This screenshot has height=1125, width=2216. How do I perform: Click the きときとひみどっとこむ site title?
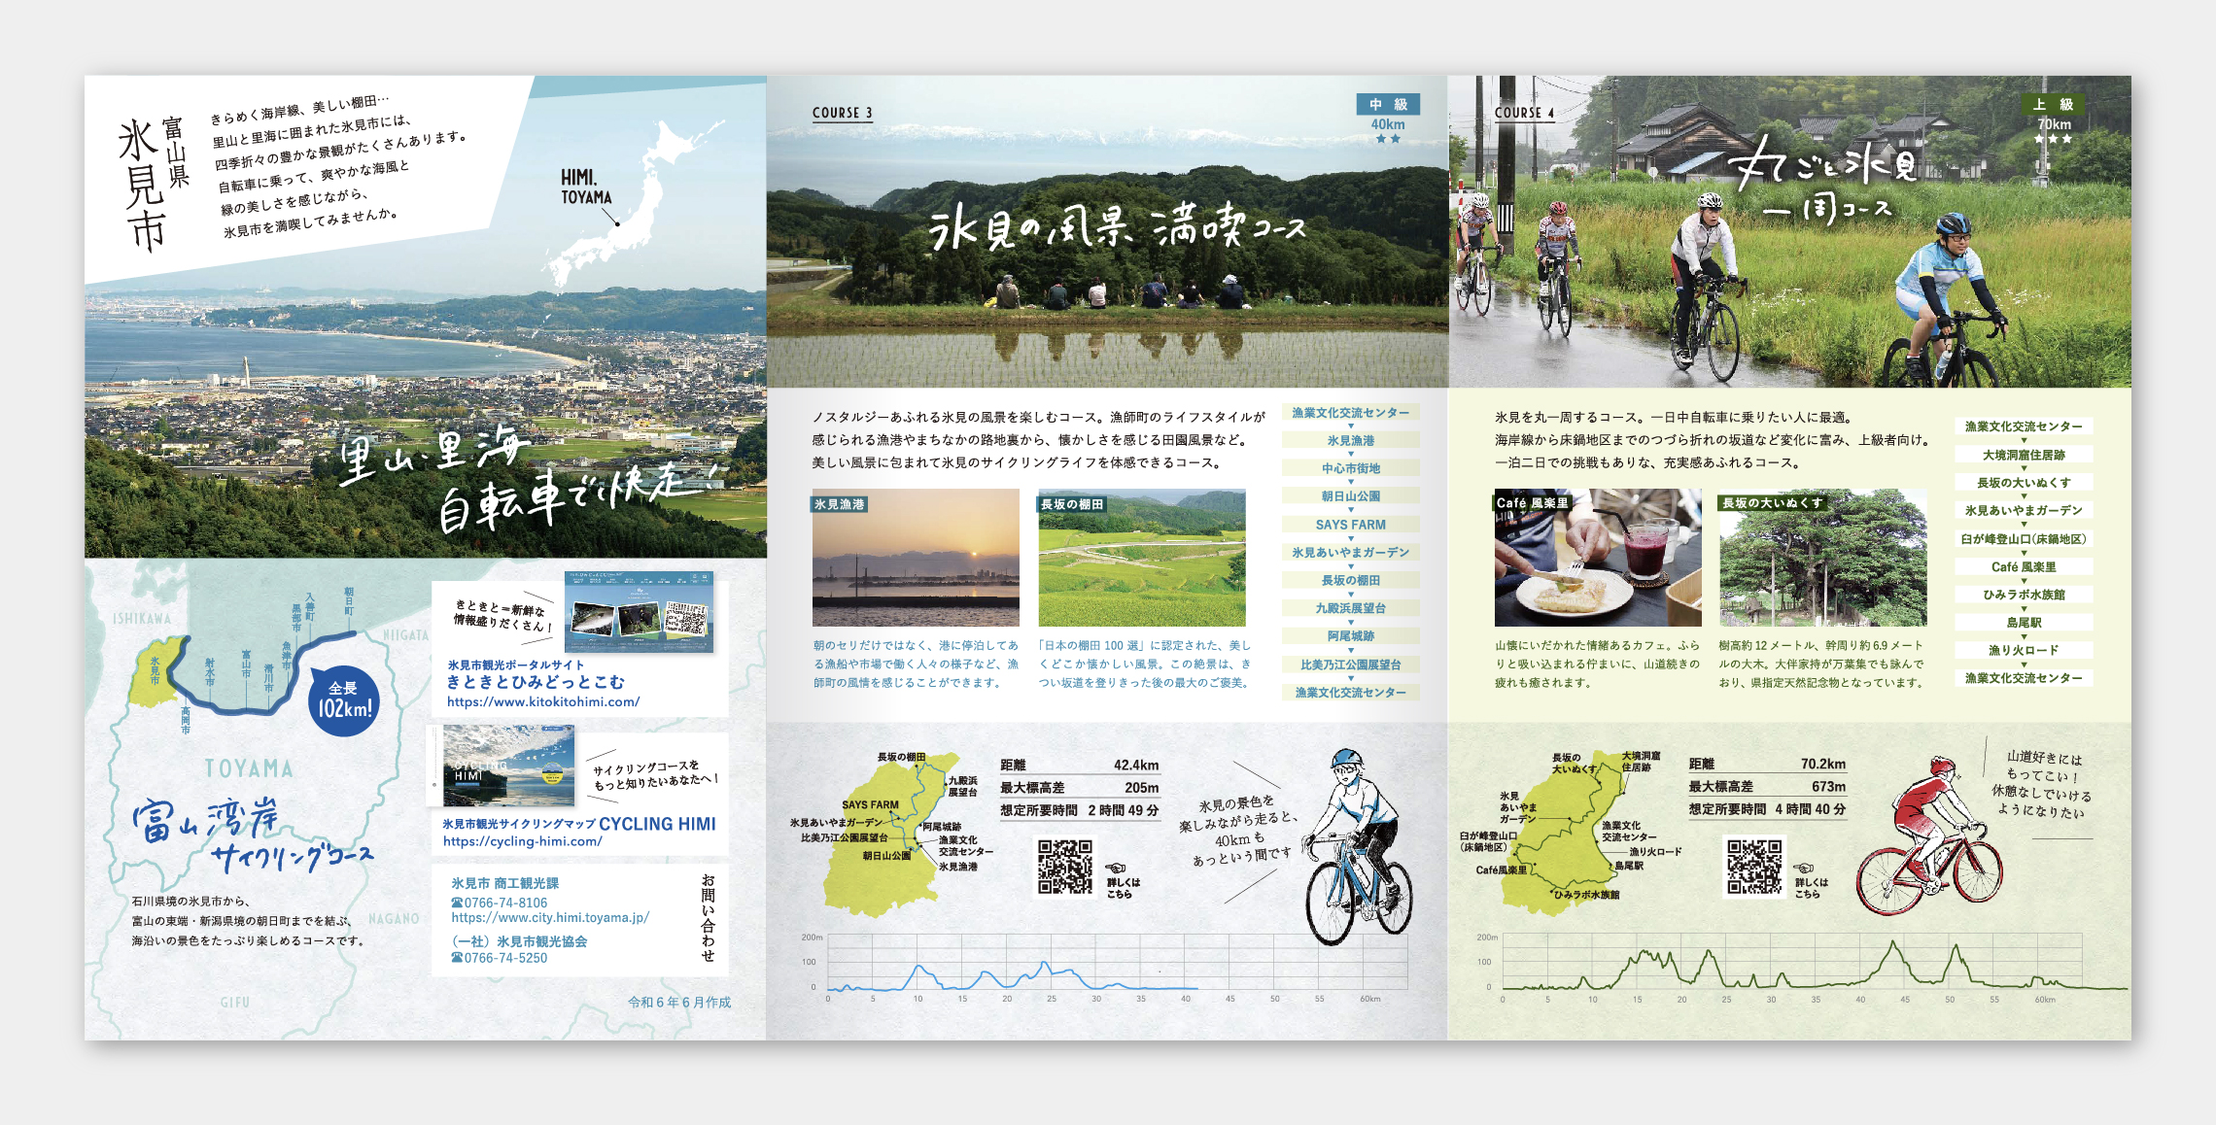pyautogui.click(x=536, y=682)
